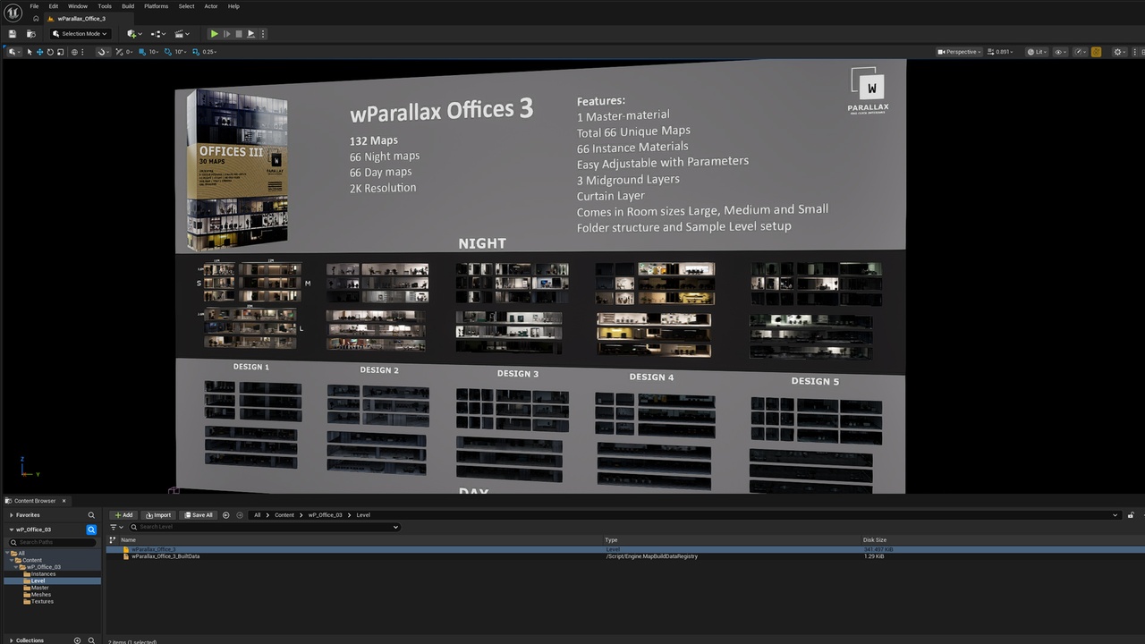Go forward with the history forward arrow
This screenshot has width=1145, height=644.
240,515
